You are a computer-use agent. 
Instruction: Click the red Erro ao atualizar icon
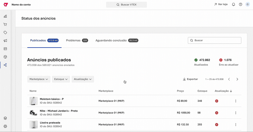pyautogui.click(x=221, y=60)
